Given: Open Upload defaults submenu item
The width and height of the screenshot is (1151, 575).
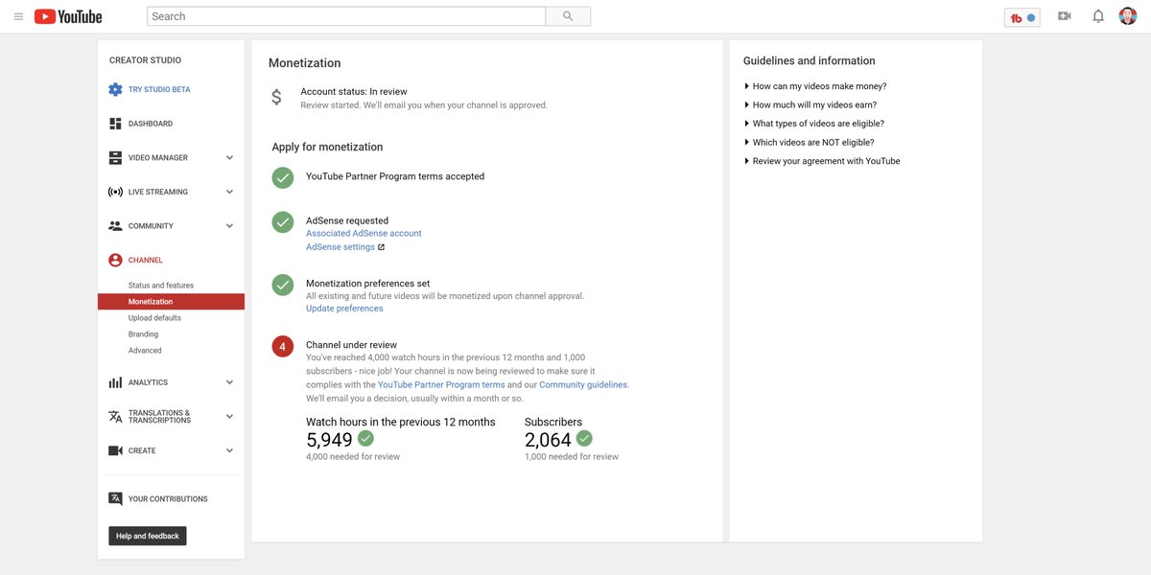Looking at the screenshot, I should 154,318.
